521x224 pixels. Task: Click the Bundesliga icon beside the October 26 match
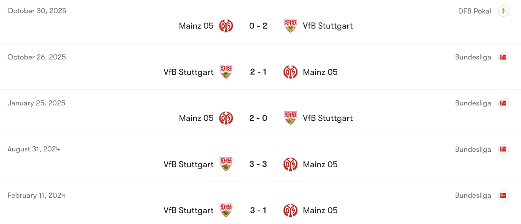click(x=504, y=57)
